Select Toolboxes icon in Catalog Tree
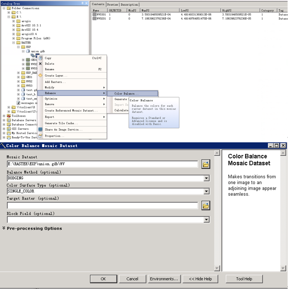Viewport: 288px width, 289px height. point(9,116)
